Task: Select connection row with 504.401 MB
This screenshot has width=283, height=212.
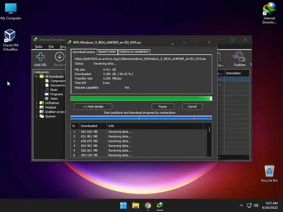Action: pos(137,146)
